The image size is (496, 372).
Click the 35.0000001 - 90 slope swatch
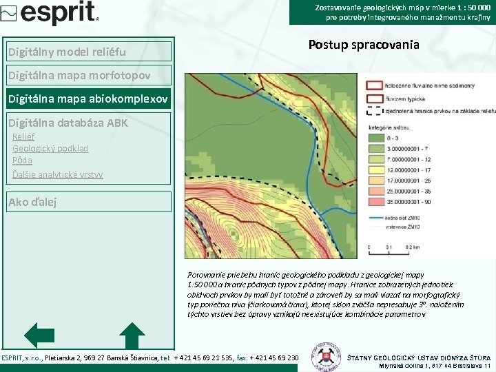click(x=376, y=202)
